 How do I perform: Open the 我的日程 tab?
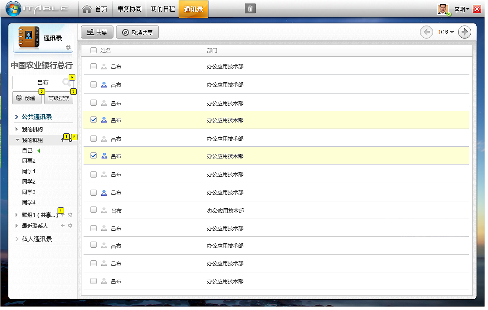pyautogui.click(x=163, y=9)
